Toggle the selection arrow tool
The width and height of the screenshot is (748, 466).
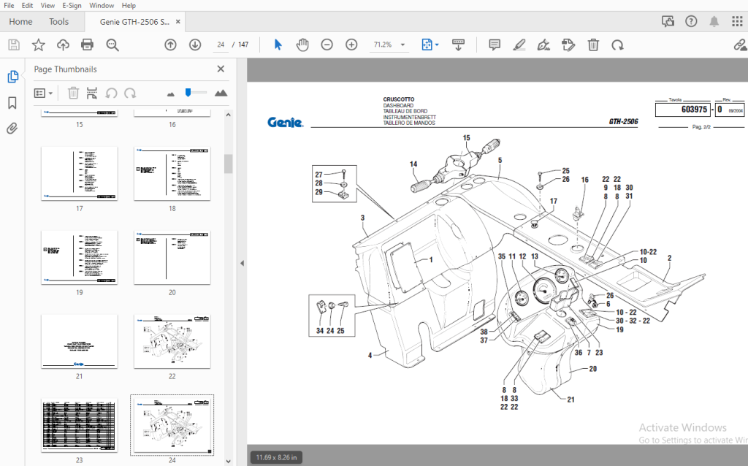pos(278,45)
